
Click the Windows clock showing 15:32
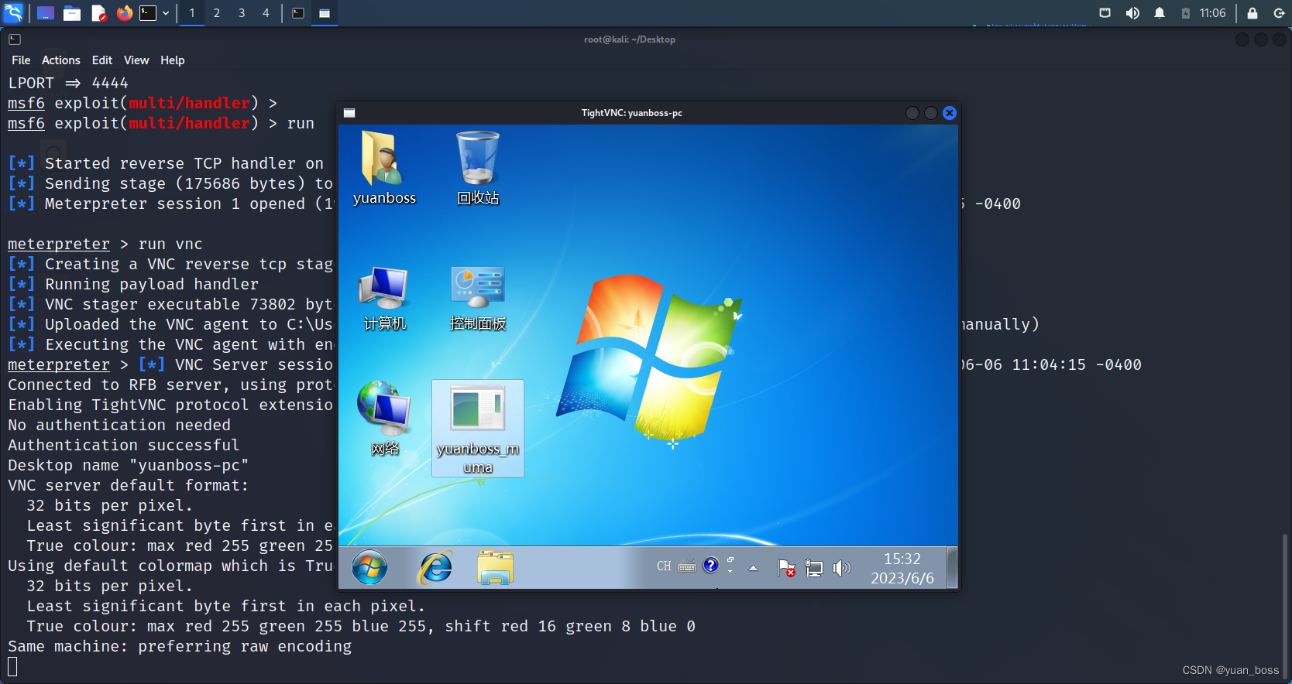[902, 568]
